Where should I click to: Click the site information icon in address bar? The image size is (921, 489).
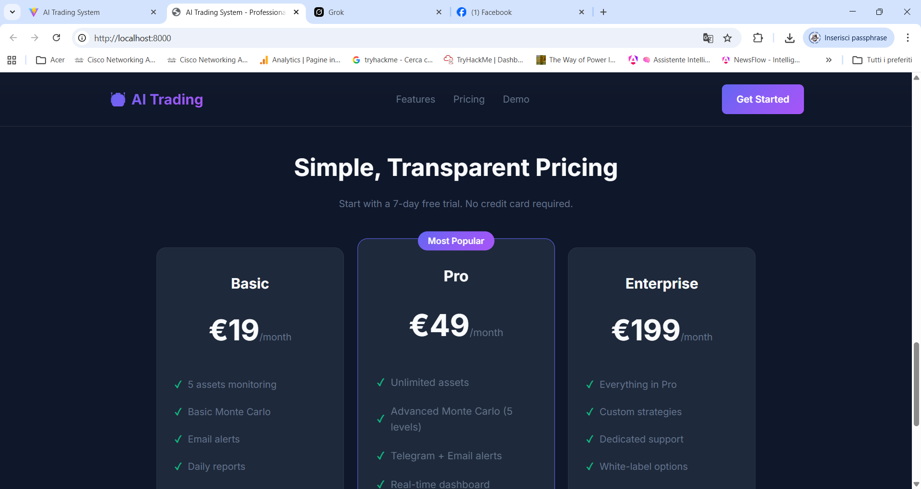pos(82,38)
